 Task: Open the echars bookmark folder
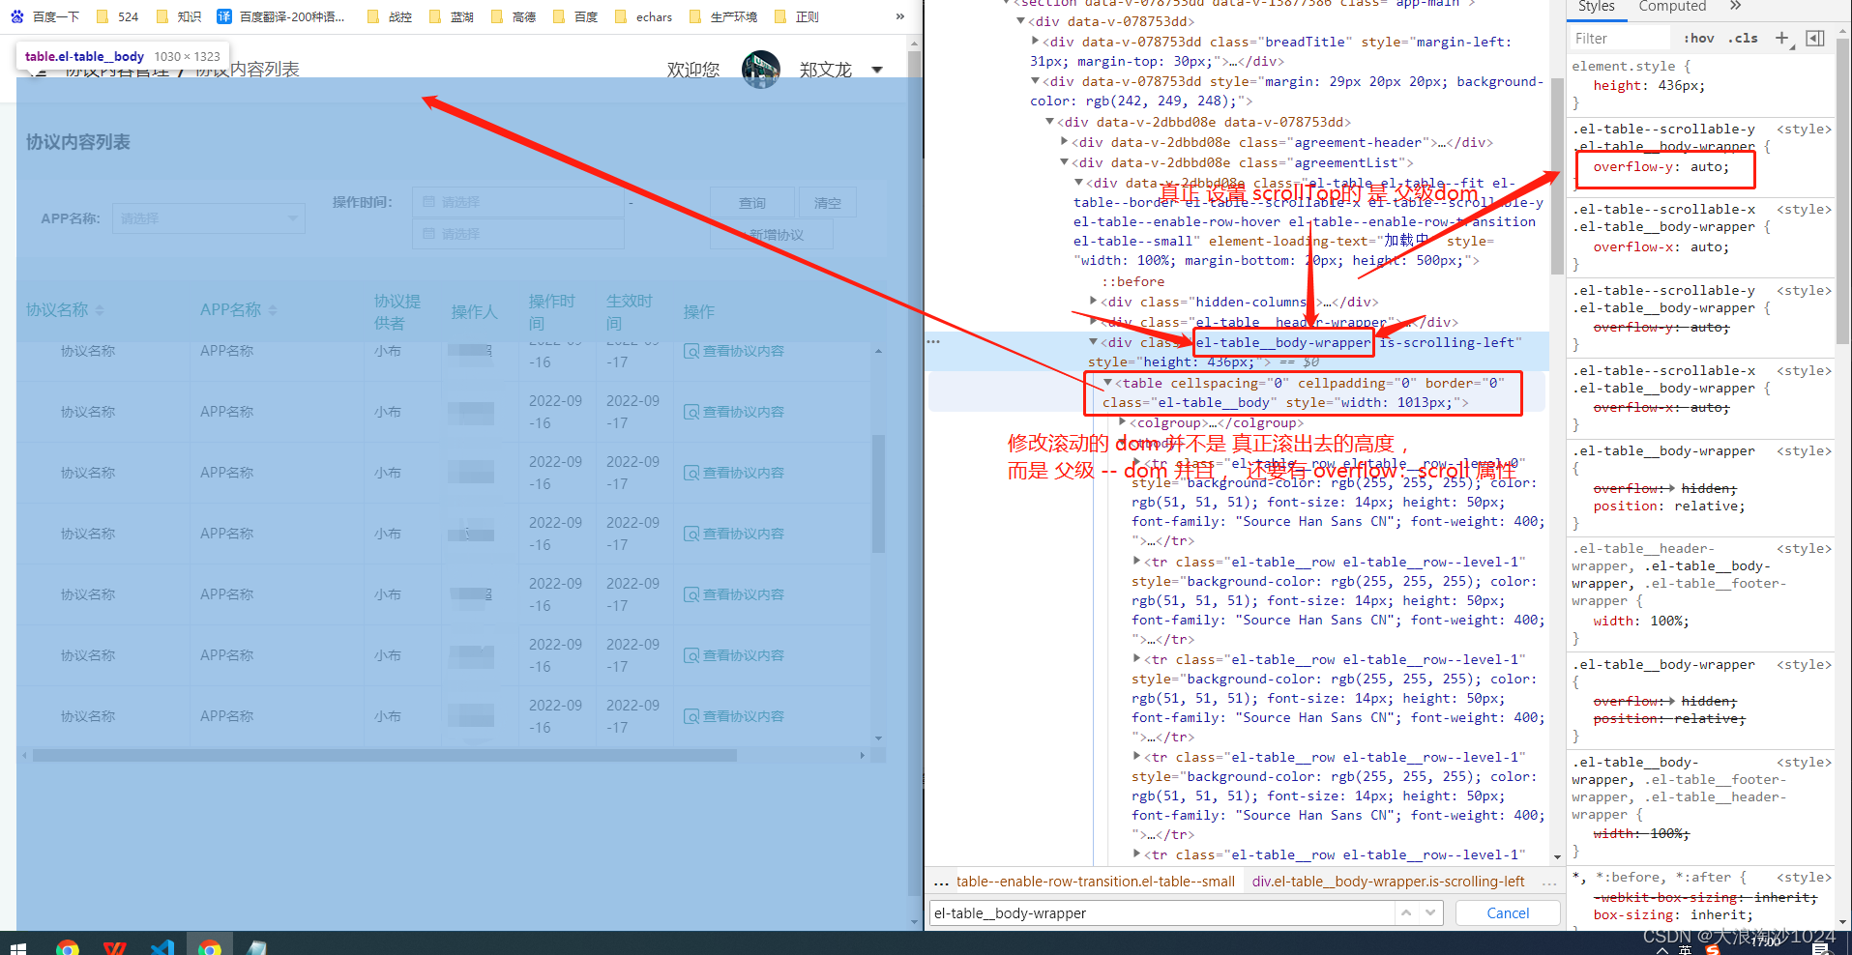[644, 16]
